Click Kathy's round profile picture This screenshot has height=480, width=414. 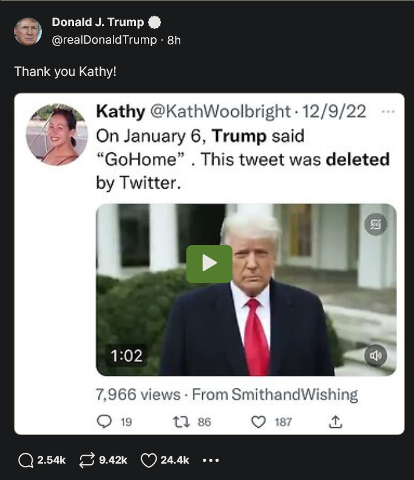[x=56, y=134]
